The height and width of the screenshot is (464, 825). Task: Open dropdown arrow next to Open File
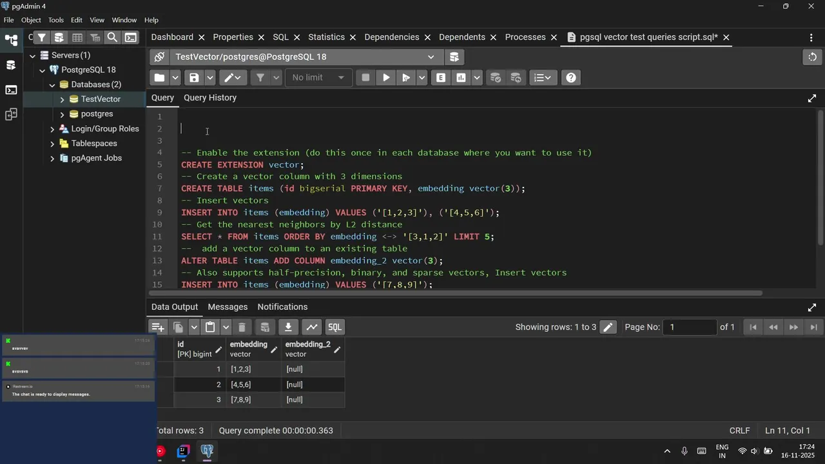(x=175, y=77)
